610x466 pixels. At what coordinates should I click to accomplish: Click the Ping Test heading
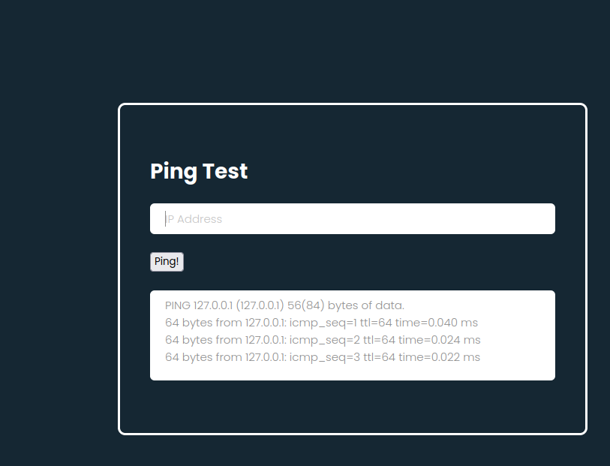[199, 172]
